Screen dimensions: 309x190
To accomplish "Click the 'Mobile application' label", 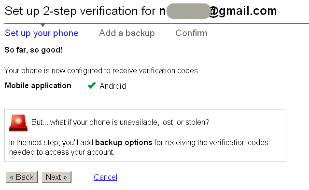I will pos(38,86).
